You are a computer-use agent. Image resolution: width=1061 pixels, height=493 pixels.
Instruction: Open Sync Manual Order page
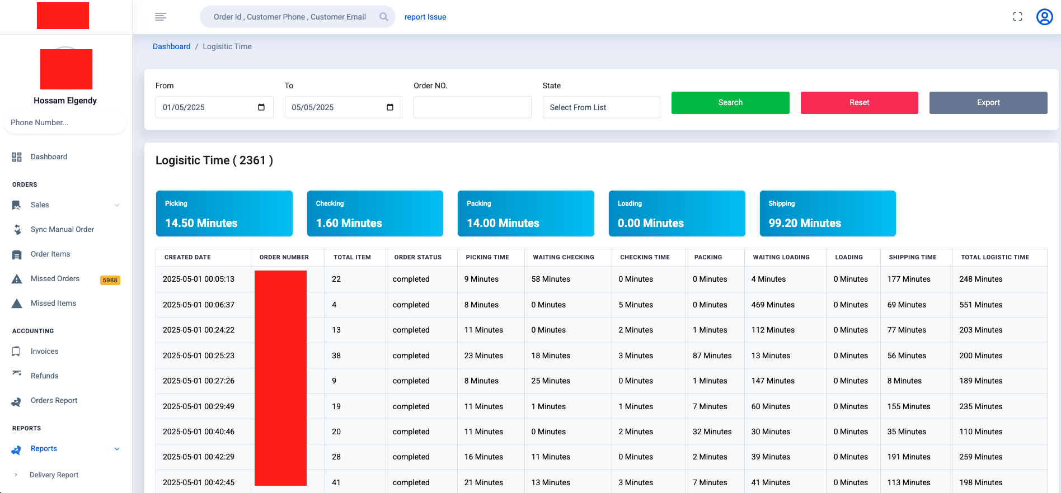pyautogui.click(x=62, y=230)
